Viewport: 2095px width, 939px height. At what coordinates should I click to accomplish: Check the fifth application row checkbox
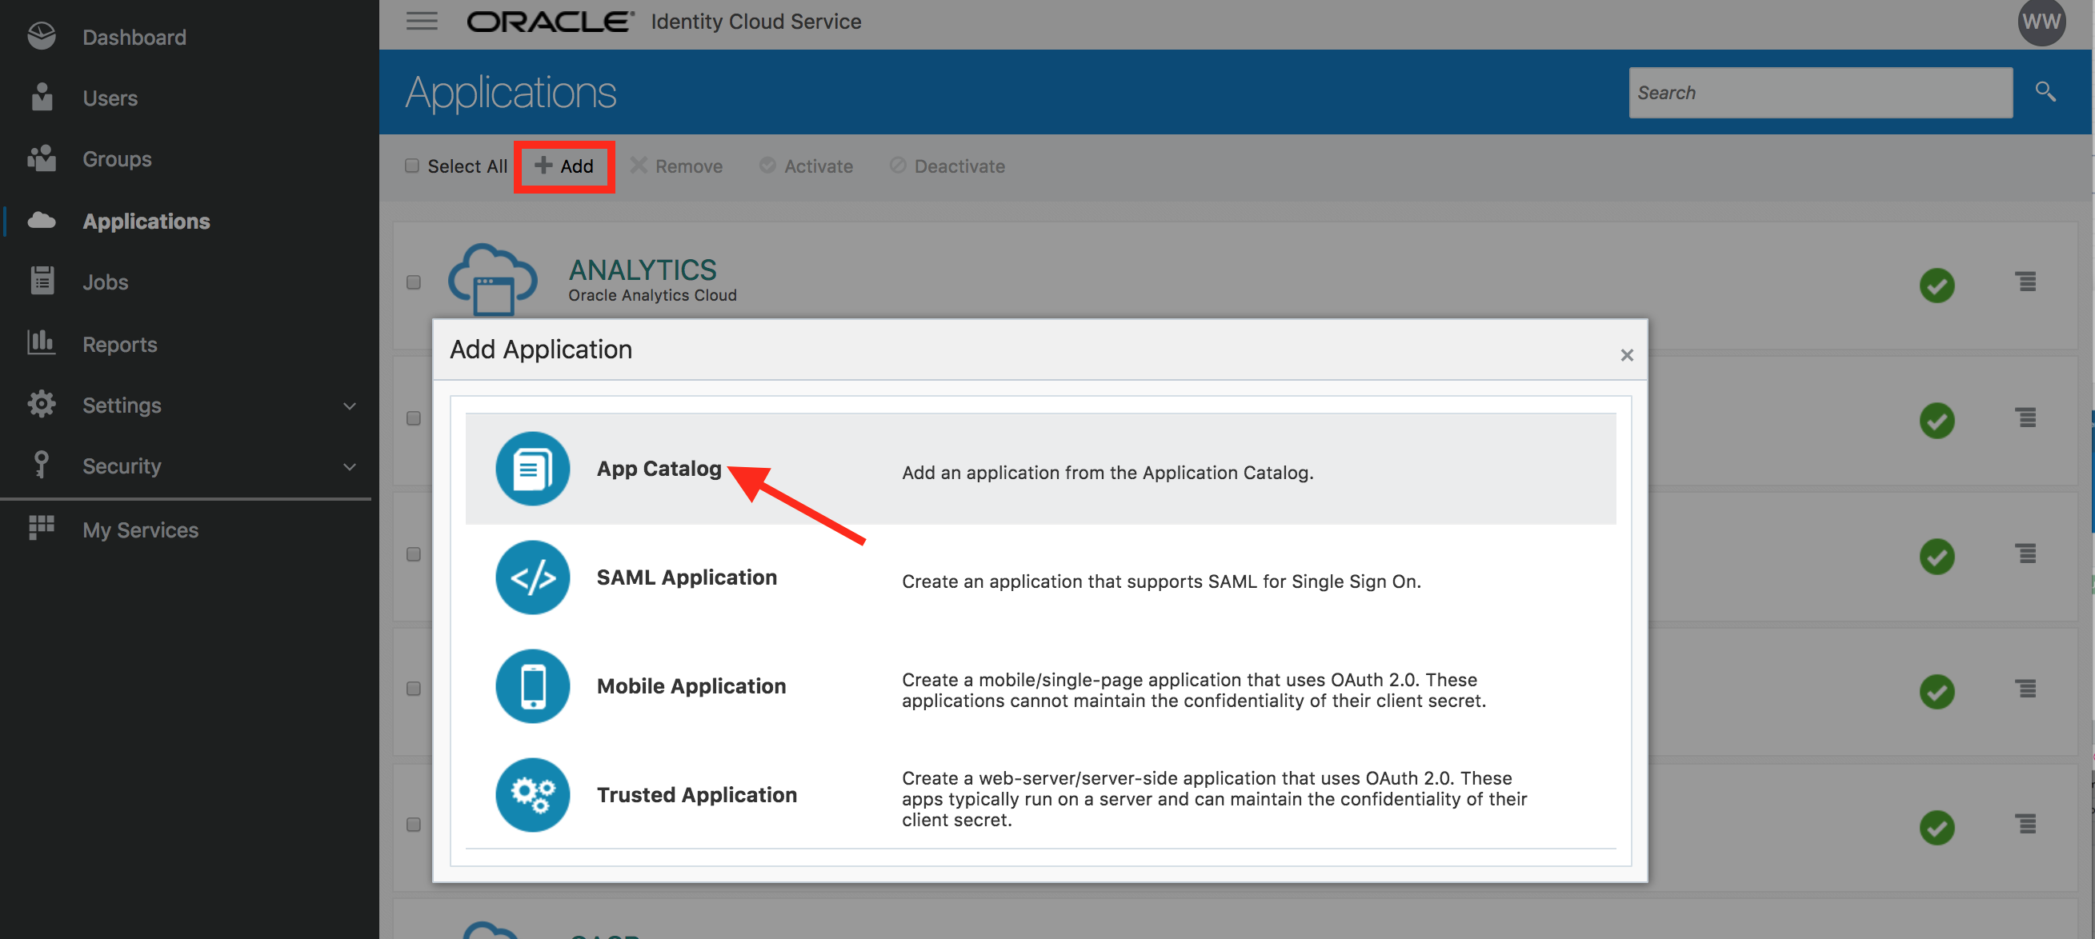point(413,825)
